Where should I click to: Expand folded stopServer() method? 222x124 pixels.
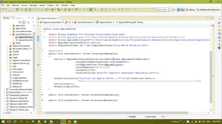click(x=42, y=100)
